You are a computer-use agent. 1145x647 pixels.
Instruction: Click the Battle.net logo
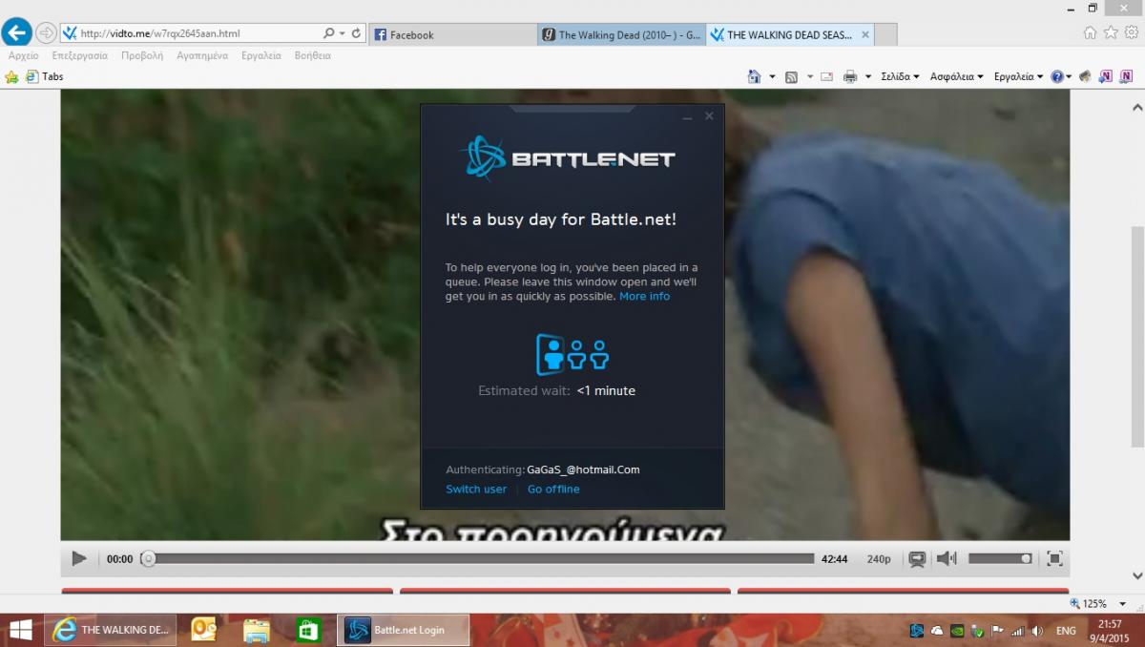[x=569, y=158]
